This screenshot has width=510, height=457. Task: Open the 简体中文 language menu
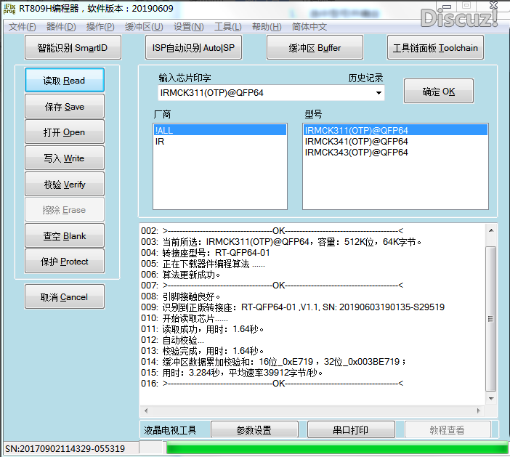(309, 27)
